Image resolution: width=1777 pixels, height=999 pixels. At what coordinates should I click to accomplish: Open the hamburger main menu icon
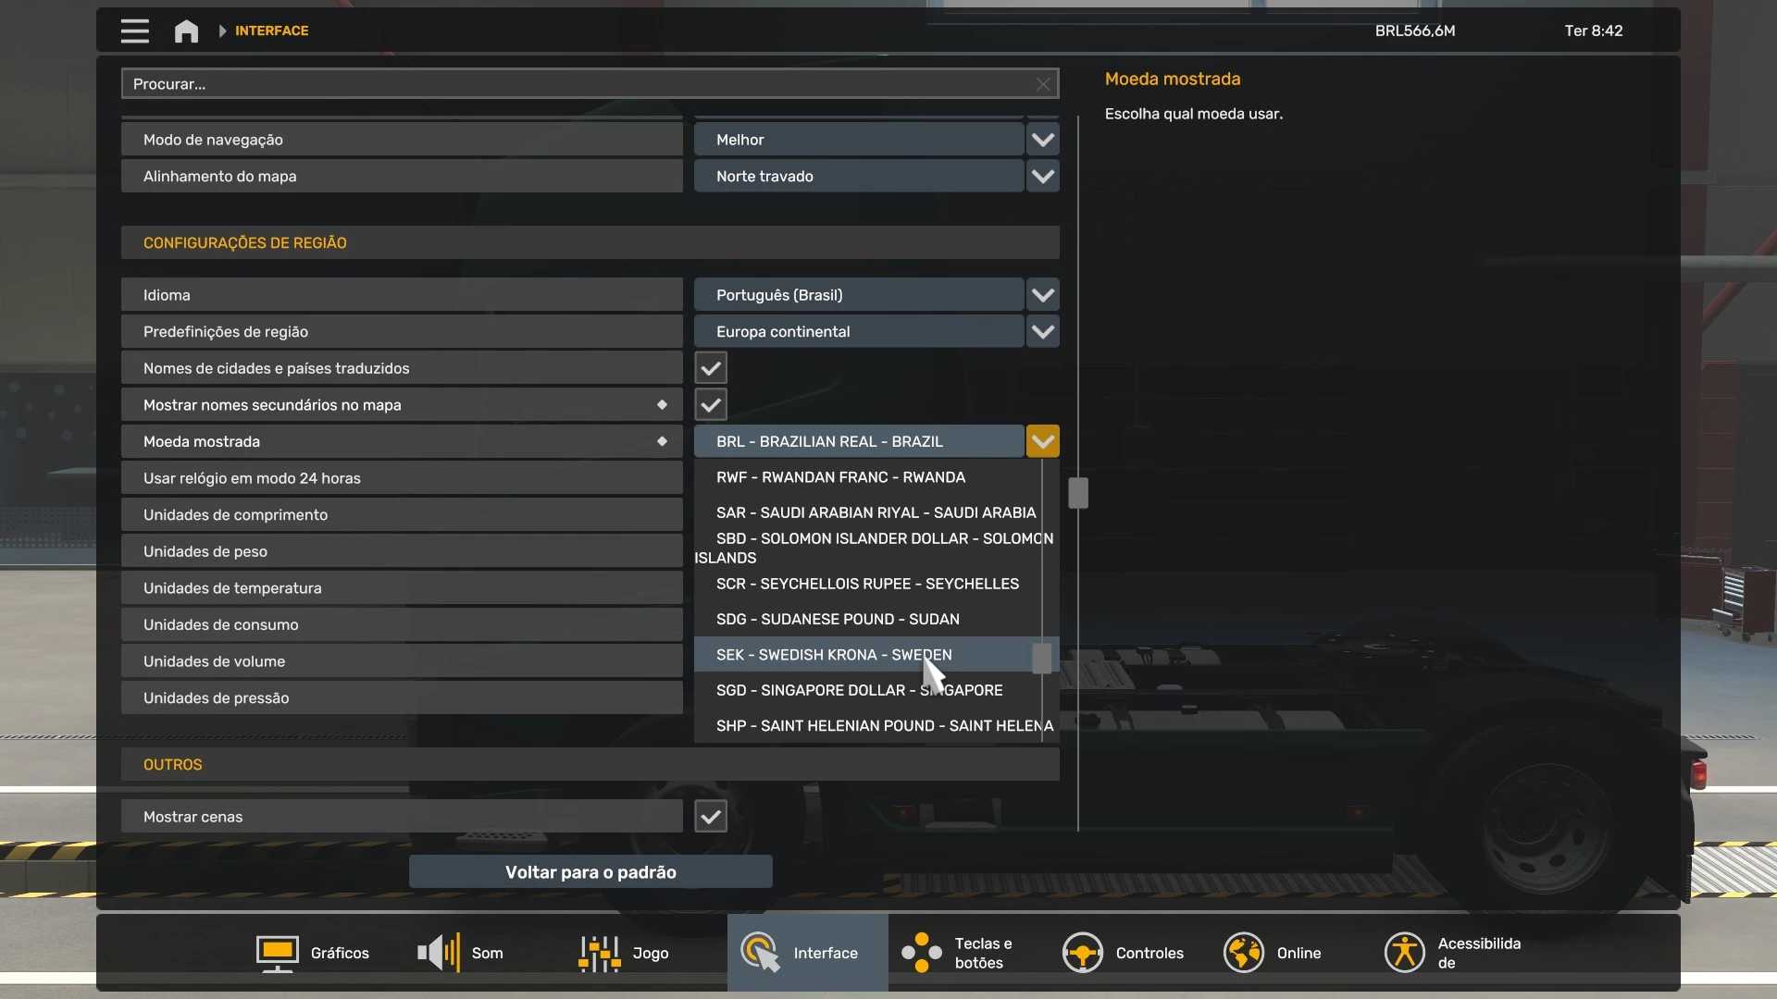[x=134, y=31]
